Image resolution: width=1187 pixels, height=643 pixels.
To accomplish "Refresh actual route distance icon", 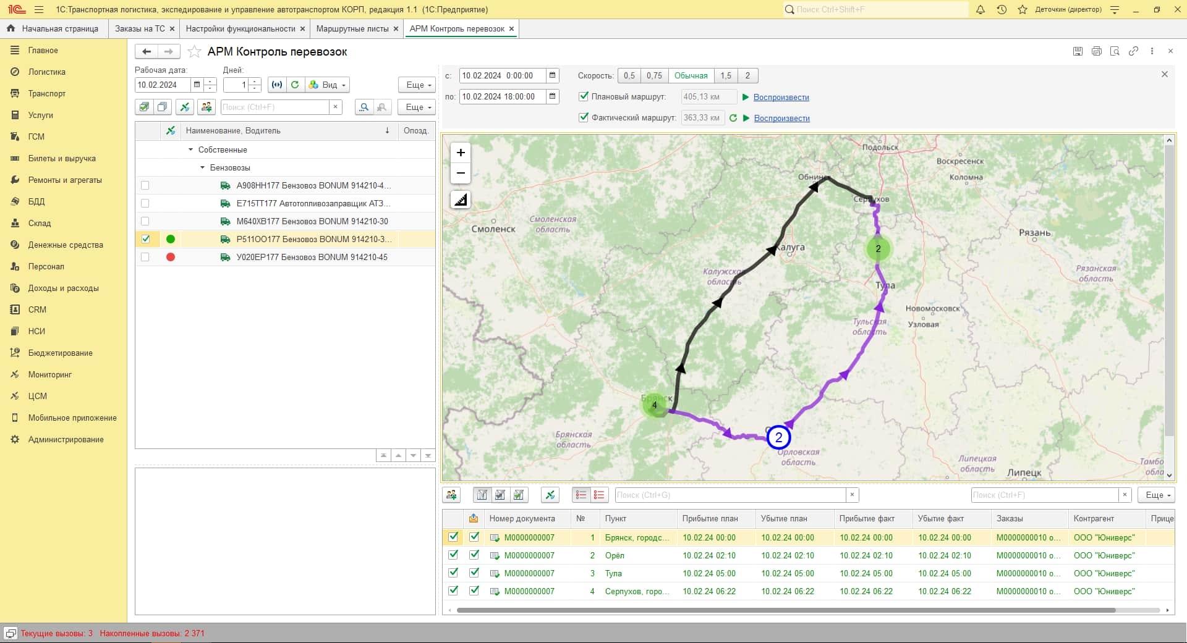I will point(733,118).
